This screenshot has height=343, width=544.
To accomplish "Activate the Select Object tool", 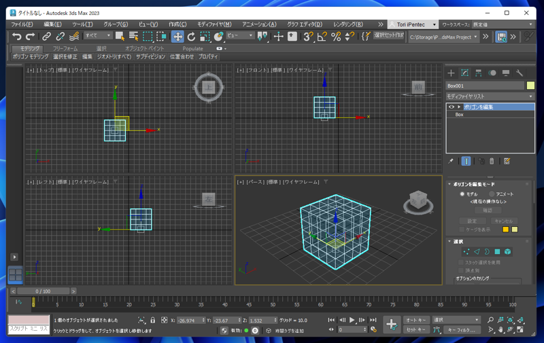I will (x=120, y=36).
